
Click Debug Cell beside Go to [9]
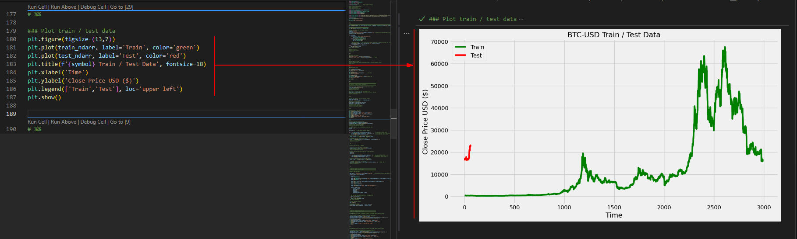93,122
